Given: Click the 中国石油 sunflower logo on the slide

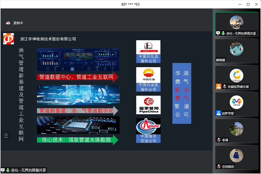Looking at the screenshot, I should tap(148, 75).
